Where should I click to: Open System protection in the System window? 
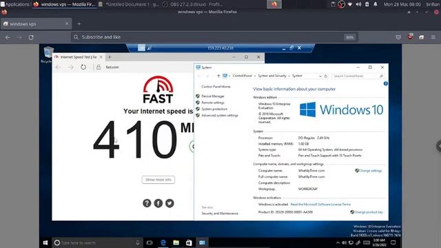click(214, 109)
